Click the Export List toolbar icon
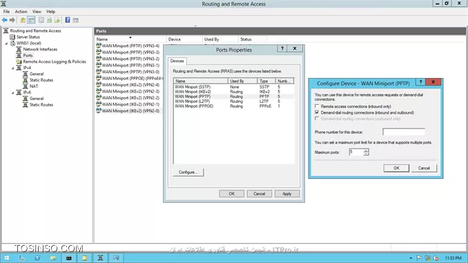This screenshot has height=263, width=468. click(x=57, y=20)
